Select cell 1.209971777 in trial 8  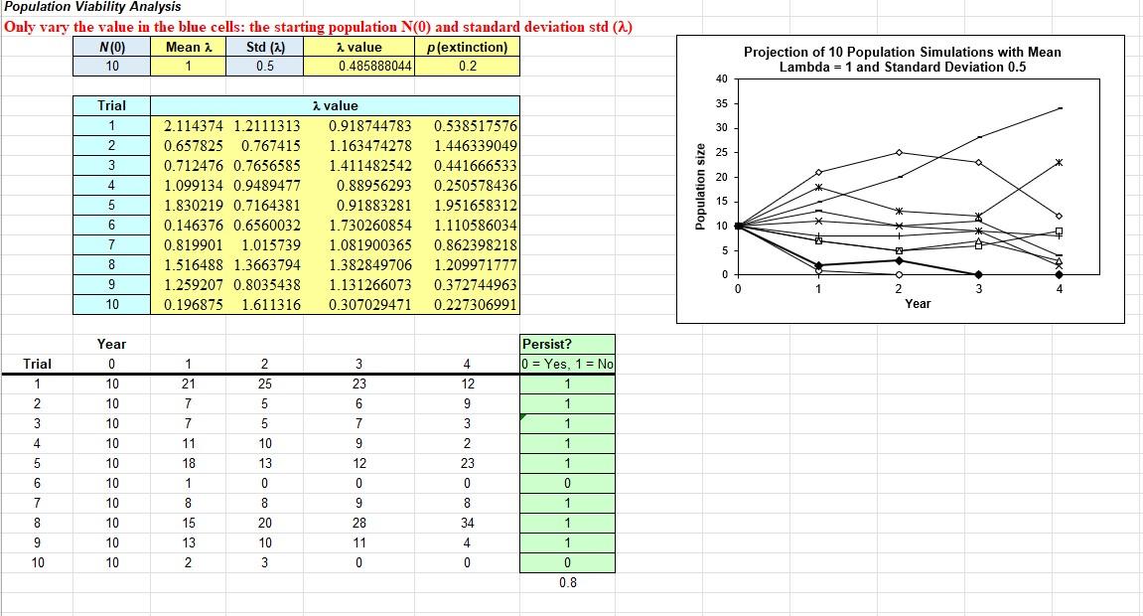(468, 265)
